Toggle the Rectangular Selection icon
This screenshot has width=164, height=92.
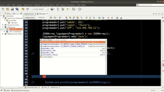[81, 18]
